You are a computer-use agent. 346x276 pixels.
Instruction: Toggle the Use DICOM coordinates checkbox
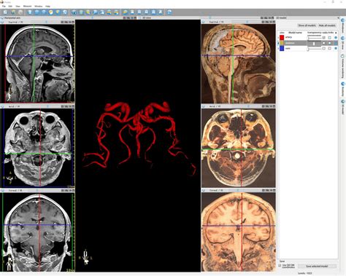point(280,266)
